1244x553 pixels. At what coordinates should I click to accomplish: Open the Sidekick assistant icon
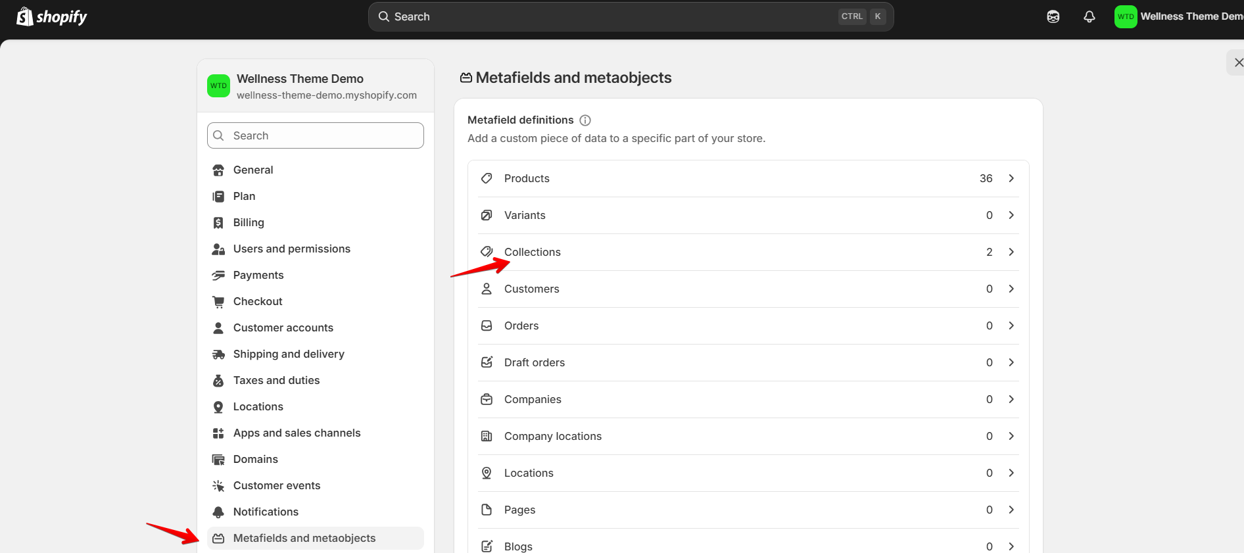click(x=1053, y=16)
